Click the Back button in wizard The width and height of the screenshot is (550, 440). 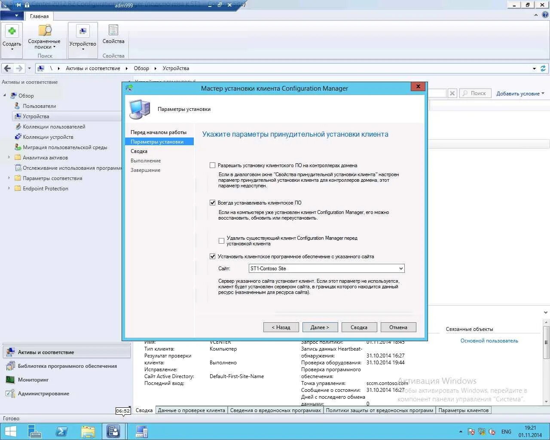tap(281, 327)
